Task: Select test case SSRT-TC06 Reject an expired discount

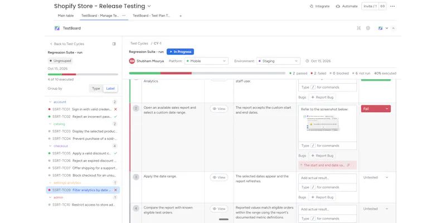Action: [x=83, y=161]
